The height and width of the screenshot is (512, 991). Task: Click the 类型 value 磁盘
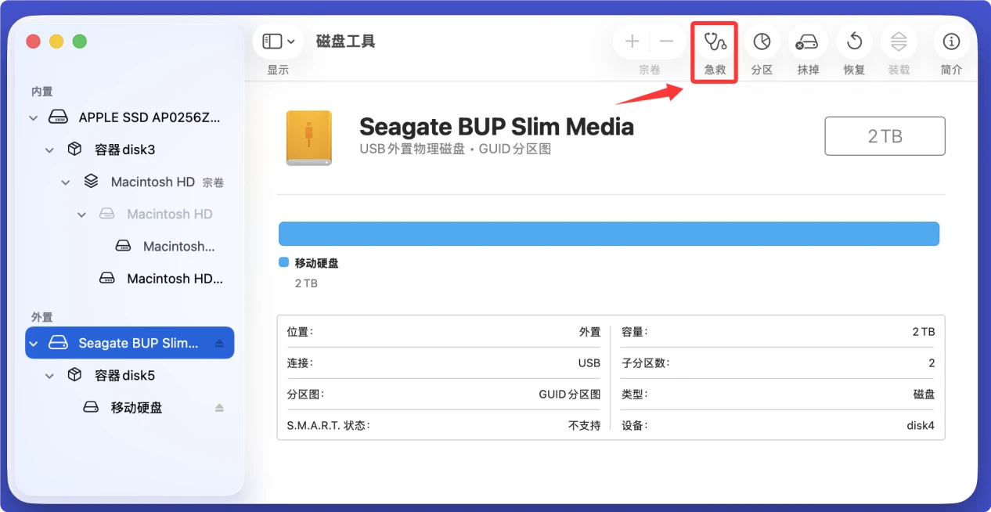point(924,395)
